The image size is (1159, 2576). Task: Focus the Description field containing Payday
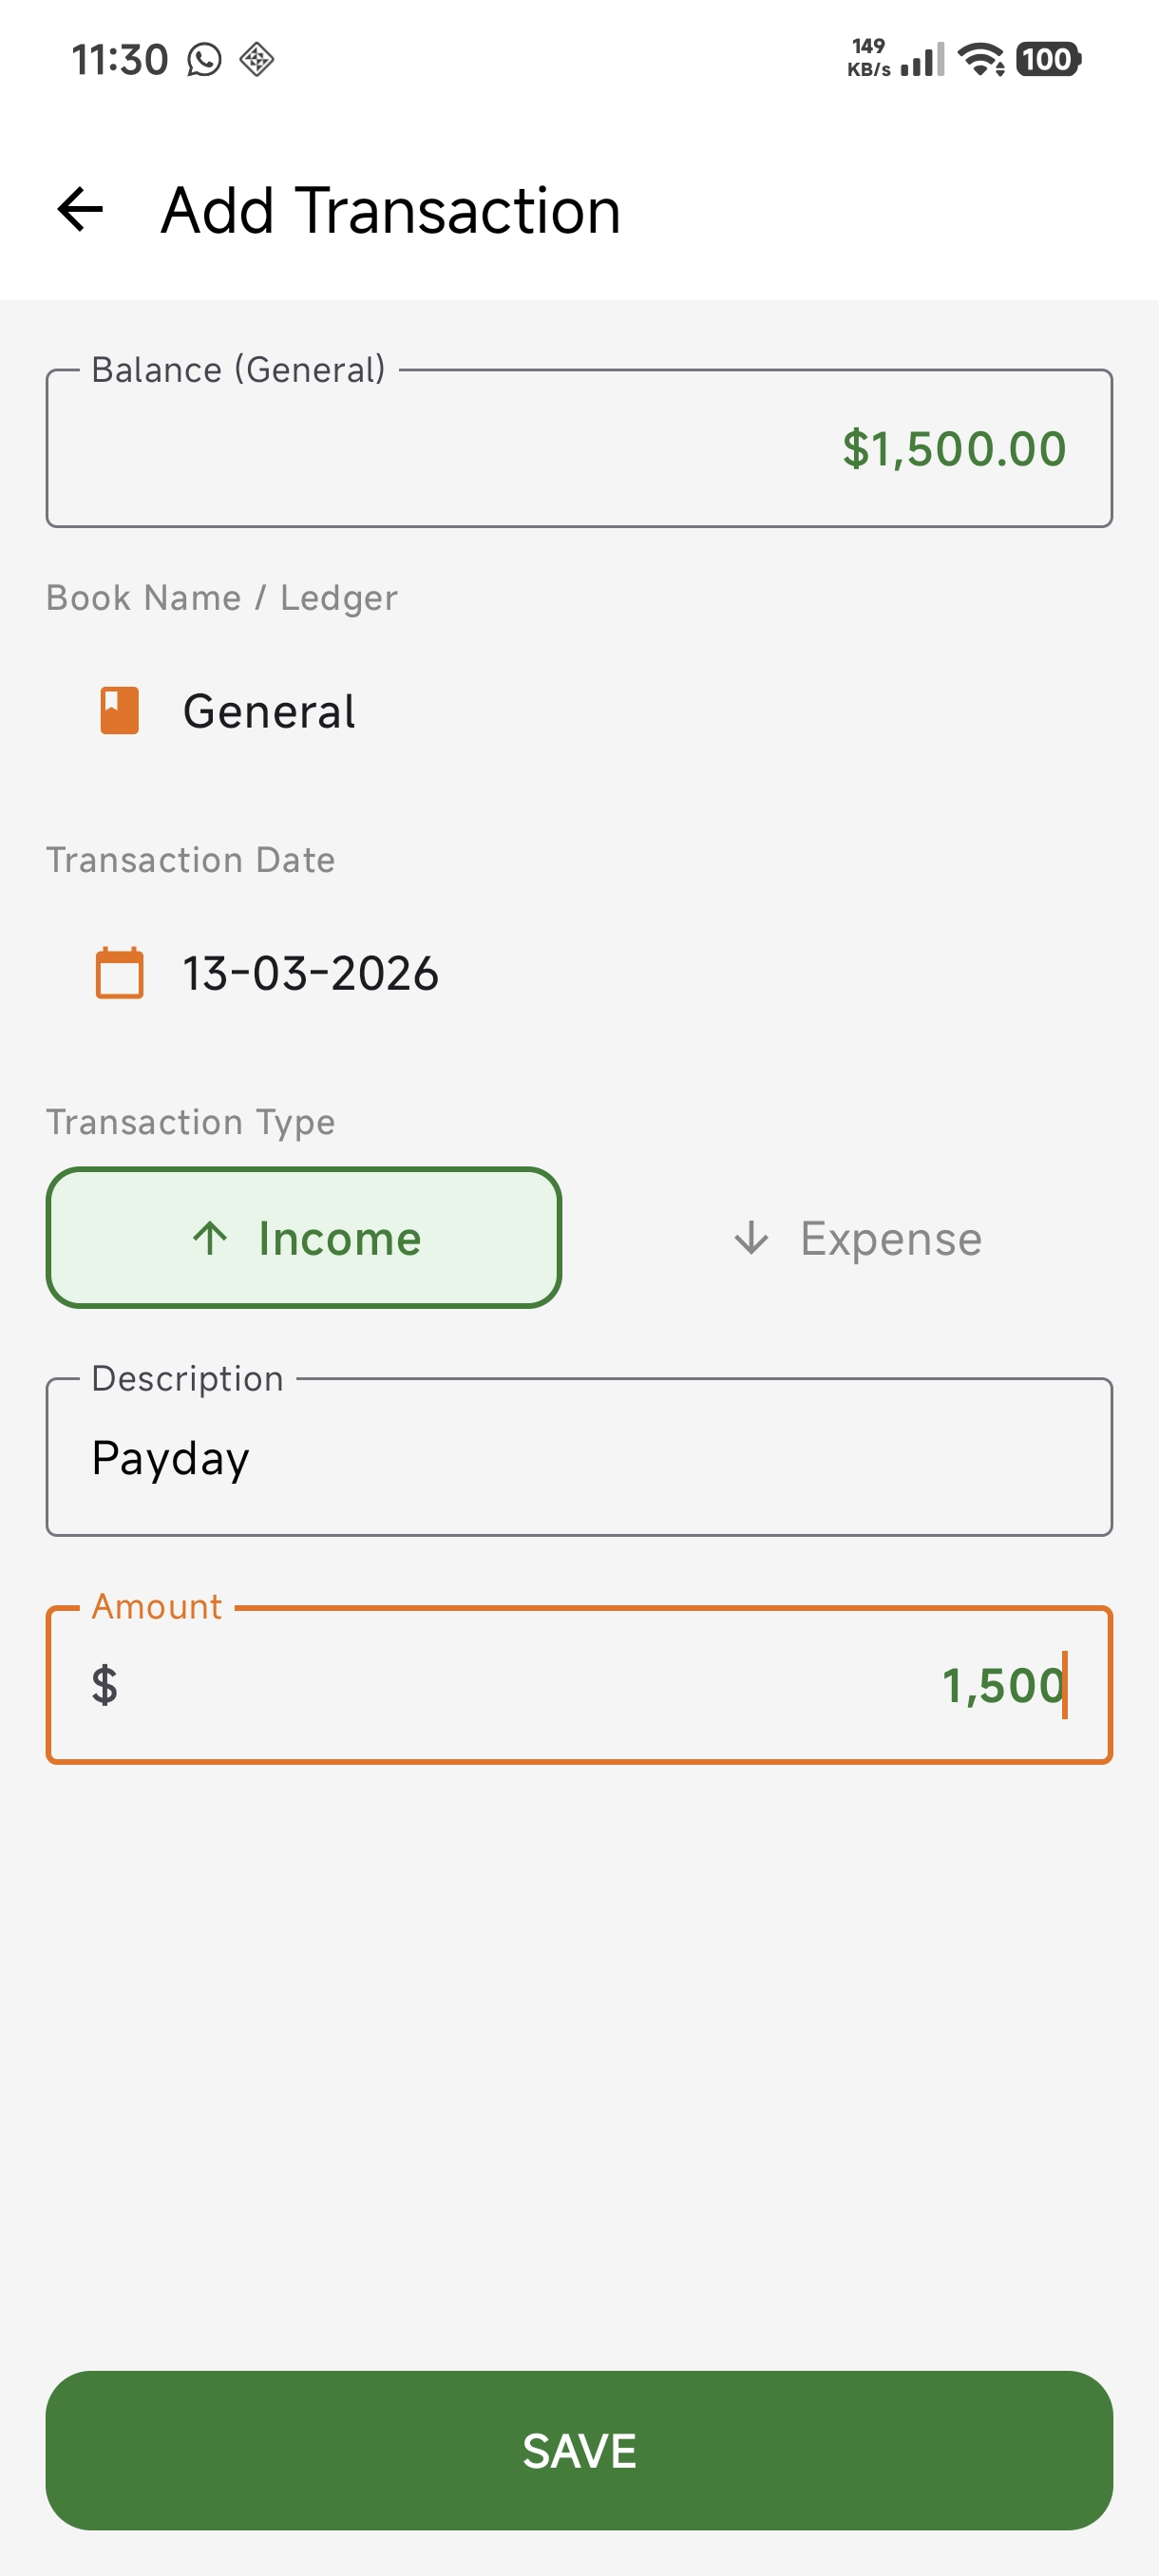(579, 1457)
